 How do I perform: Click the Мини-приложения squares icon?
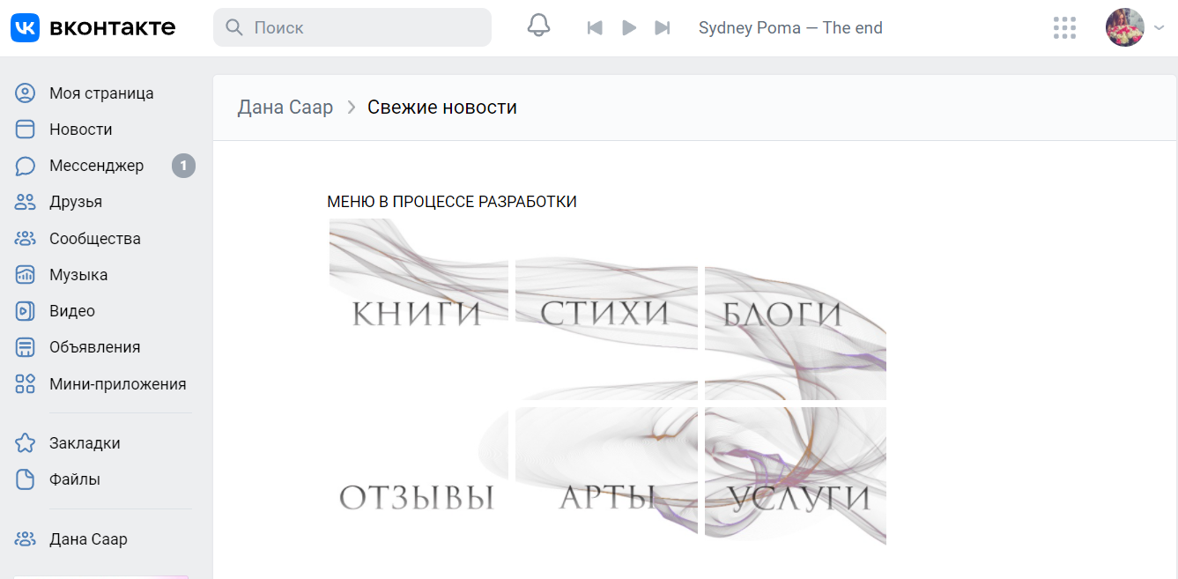25,384
